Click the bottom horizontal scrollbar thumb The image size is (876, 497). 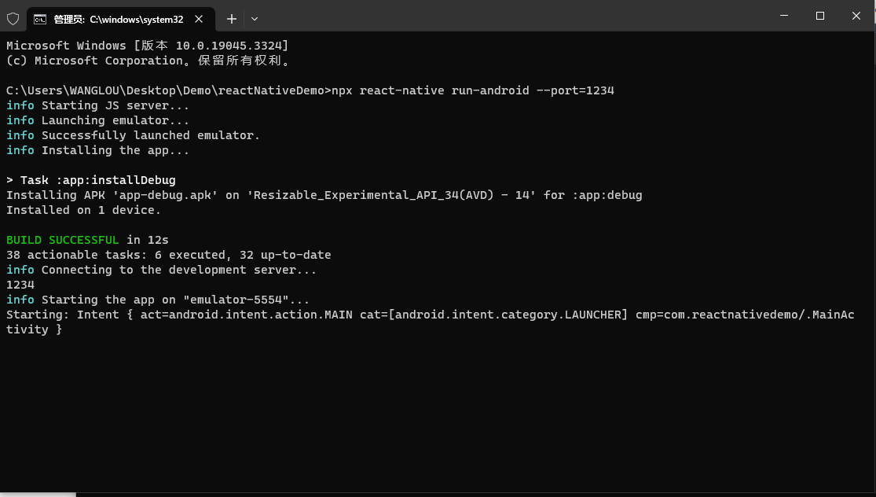pyautogui.click(x=38, y=494)
